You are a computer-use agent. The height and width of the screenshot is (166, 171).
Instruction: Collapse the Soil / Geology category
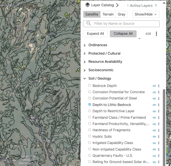click(84, 79)
